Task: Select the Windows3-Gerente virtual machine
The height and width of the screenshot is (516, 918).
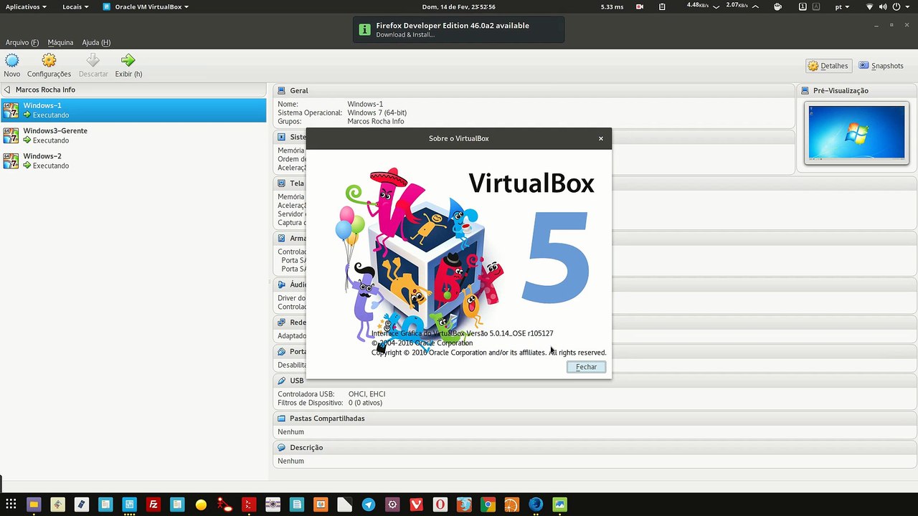Action: click(x=133, y=135)
